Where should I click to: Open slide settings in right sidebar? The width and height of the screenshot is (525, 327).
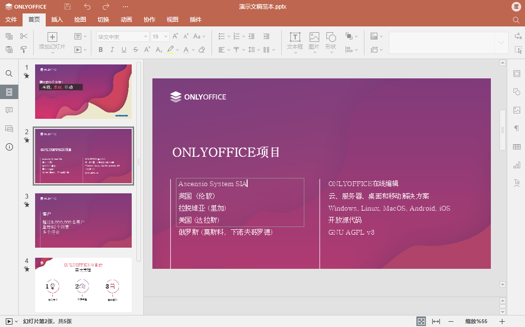(x=517, y=74)
